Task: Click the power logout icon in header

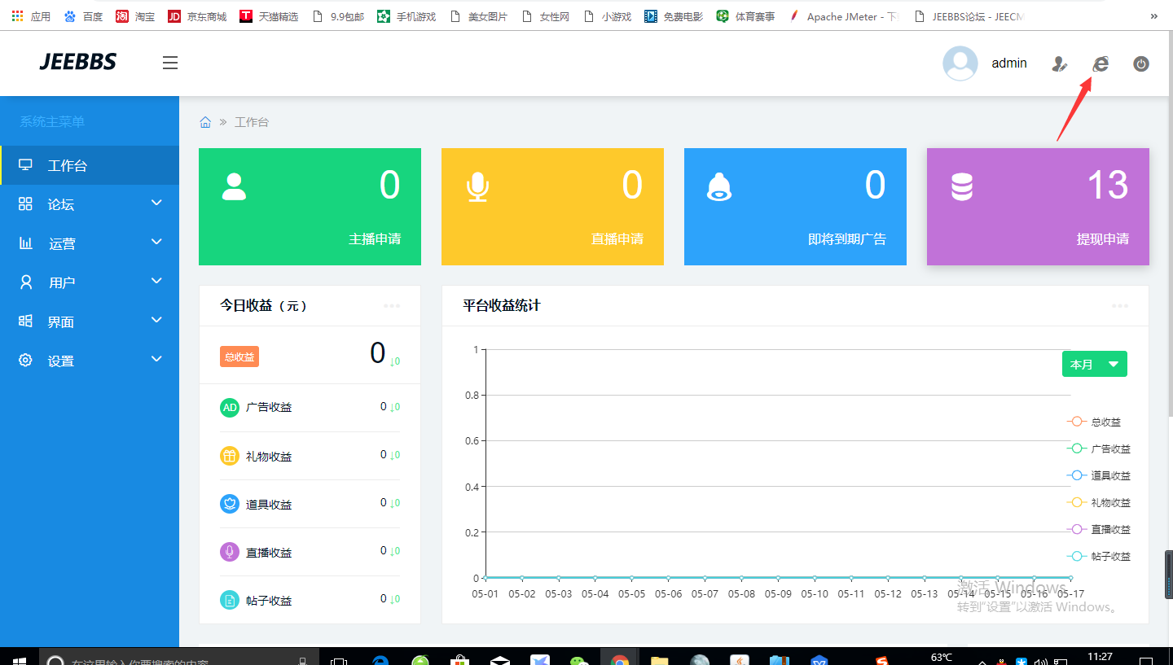Action: [x=1141, y=63]
